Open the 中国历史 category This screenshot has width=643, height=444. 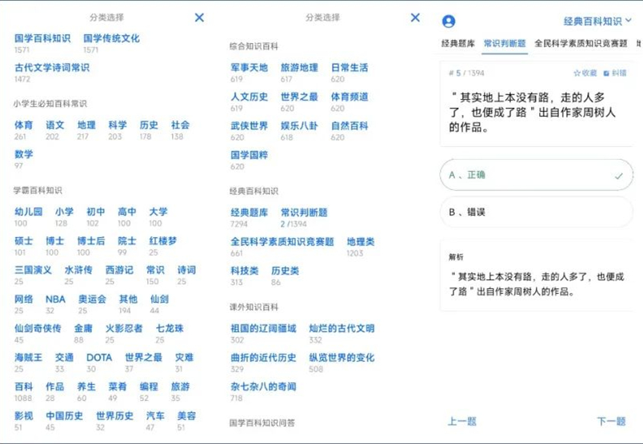pyautogui.click(x=64, y=416)
